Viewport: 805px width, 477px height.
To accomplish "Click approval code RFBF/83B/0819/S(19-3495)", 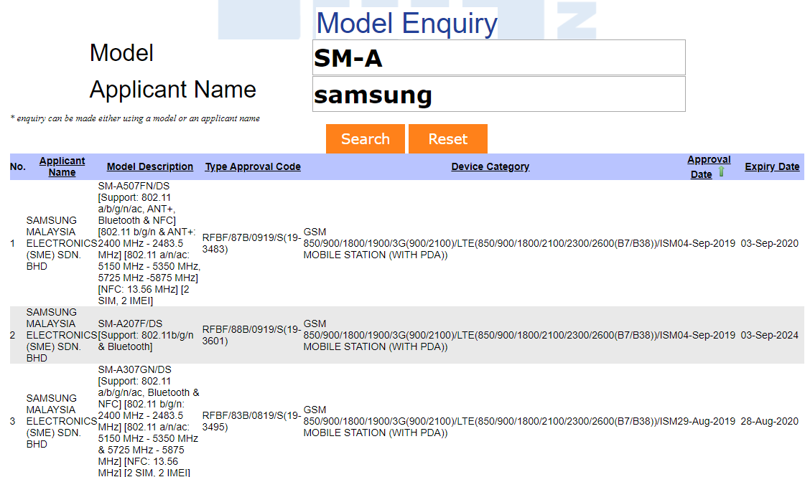I will (x=251, y=421).
